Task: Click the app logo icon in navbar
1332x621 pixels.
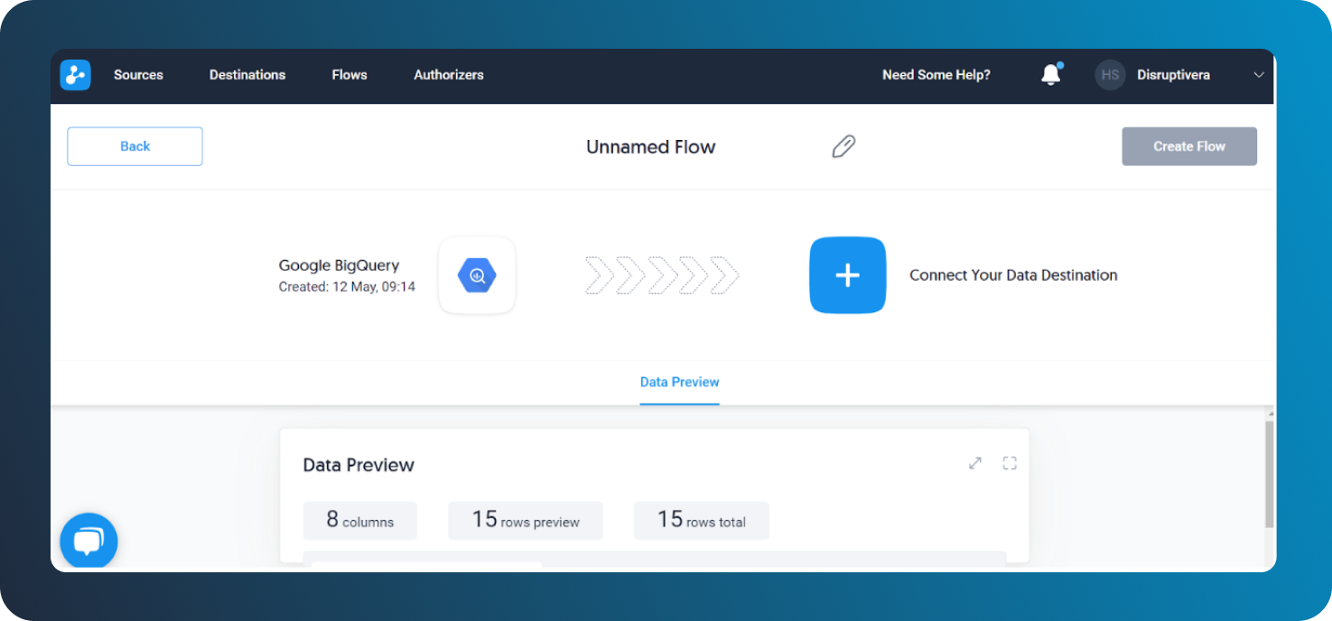Action: [75, 74]
